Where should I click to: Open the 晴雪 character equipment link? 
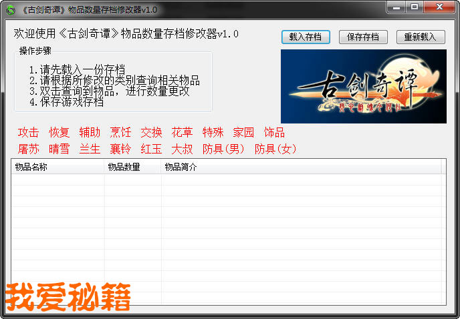tap(59, 149)
